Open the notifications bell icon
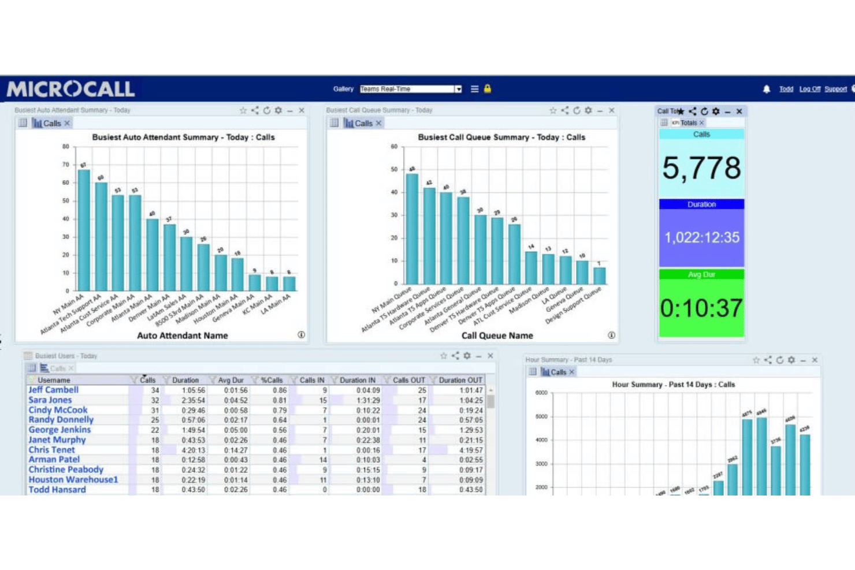 tap(767, 89)
